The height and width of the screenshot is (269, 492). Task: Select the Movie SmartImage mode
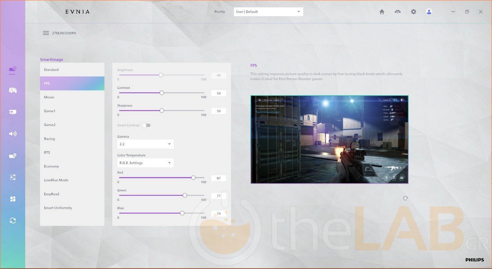(72, 97)
